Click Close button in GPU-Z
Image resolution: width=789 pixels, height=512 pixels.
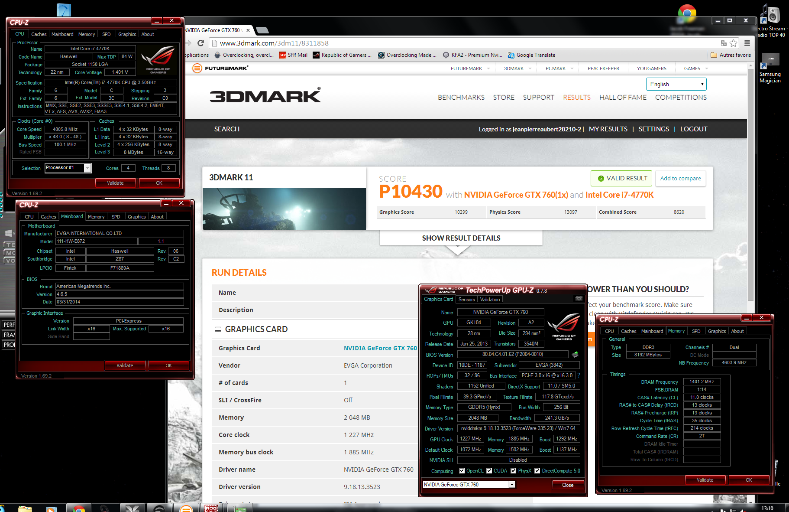point(568,485)
